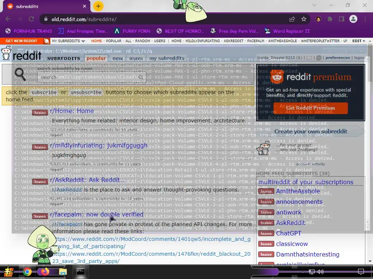The image size is (373, 279).
Task: Open the Chrome profile avatar
Action: click(x=353, y=19)
